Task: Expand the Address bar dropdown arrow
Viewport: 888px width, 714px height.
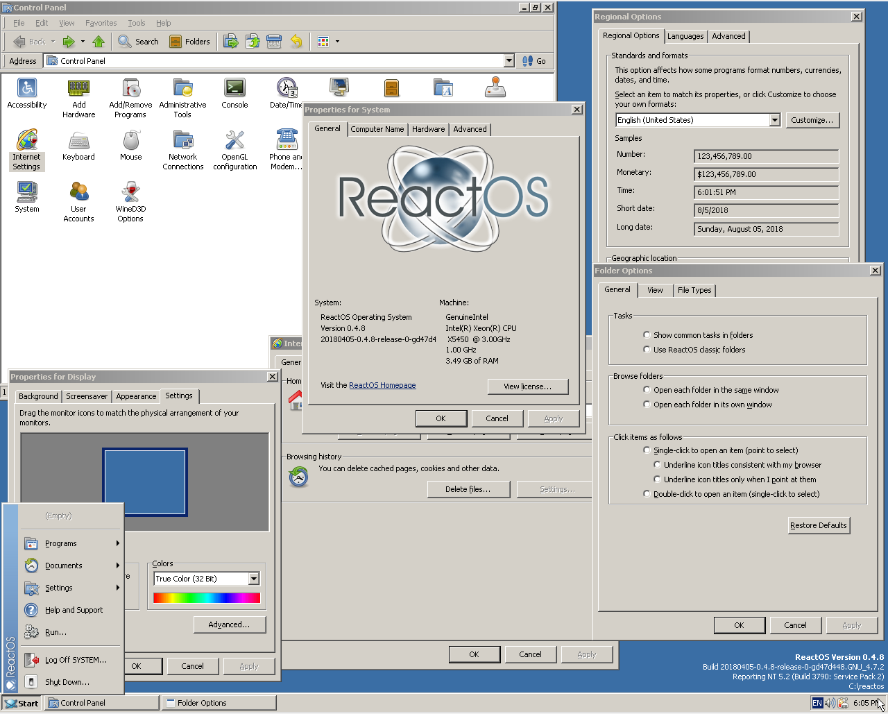Action: pyautogui.click(x=509, y=61)
